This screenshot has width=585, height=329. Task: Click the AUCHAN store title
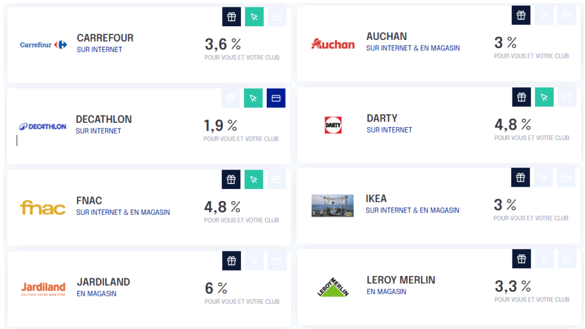(x=386, y=37)
